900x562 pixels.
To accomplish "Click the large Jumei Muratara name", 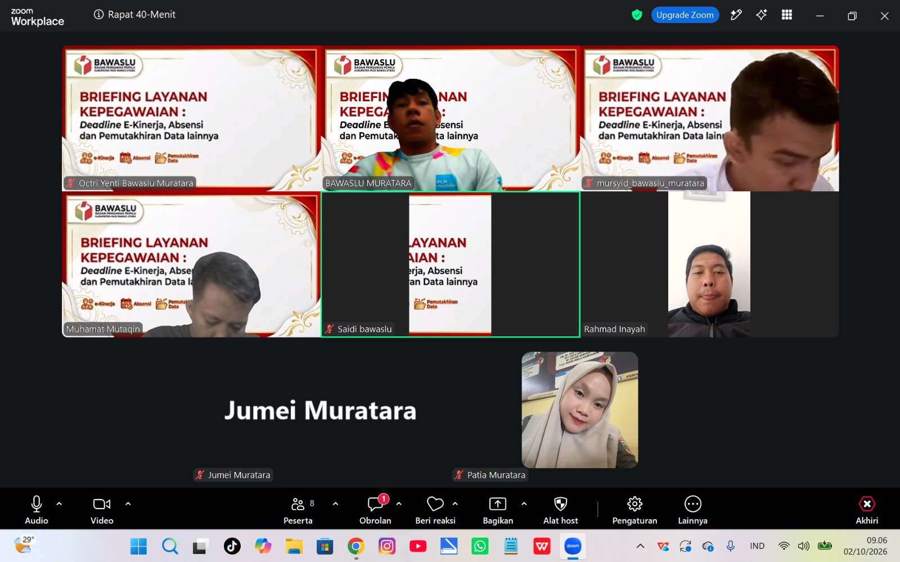I will click(x=320, y=411).
